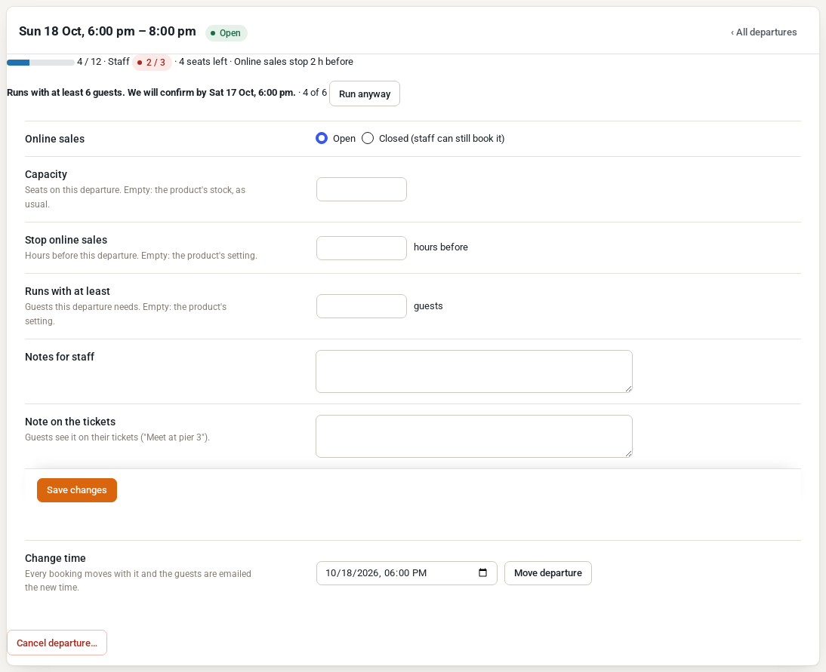The image size is (826, 672).
Task: Click the departure title Sun 18 Oct
Action: (107, 32)
